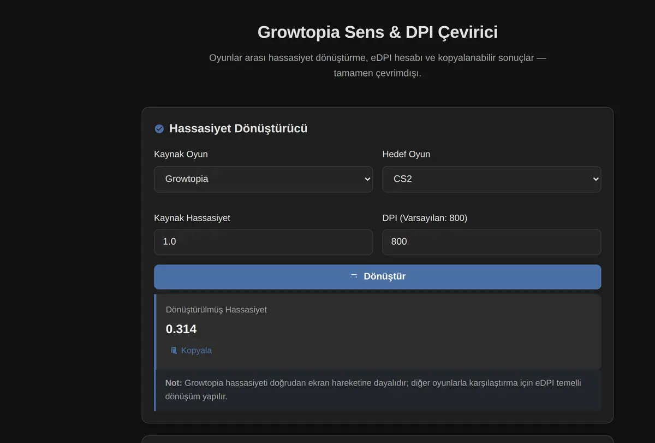
Task: Click the subtitle starting Oyunlar arası hassasiyet
Action: pyautogui.click(x=377, y=66)
